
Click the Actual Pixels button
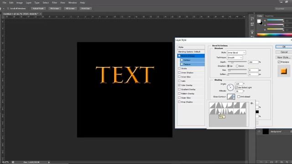click(38, 9)
